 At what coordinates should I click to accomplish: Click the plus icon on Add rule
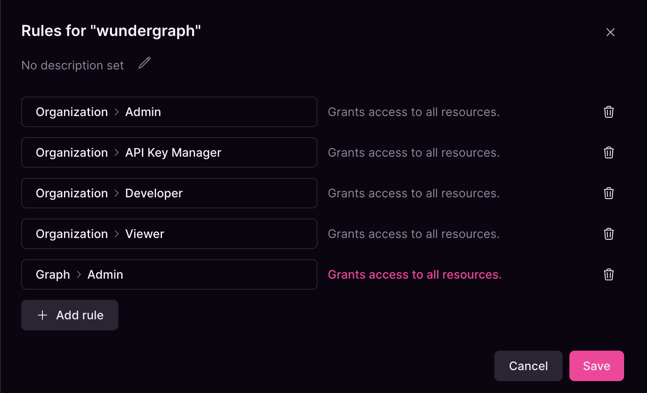click(42, 315)
